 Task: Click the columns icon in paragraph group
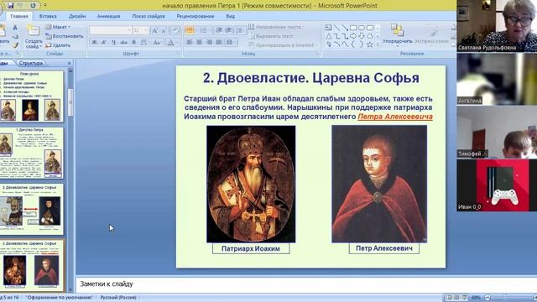tap(231, 43)
